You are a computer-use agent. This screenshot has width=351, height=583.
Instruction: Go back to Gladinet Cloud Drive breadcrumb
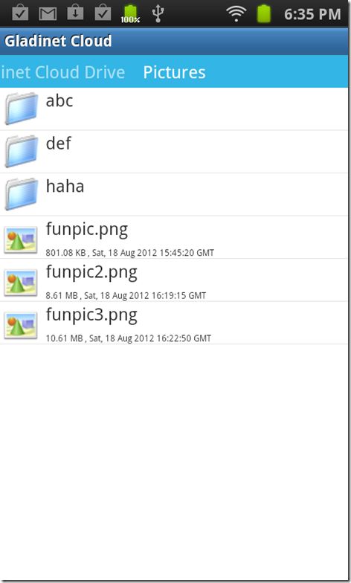click(62, 72)
